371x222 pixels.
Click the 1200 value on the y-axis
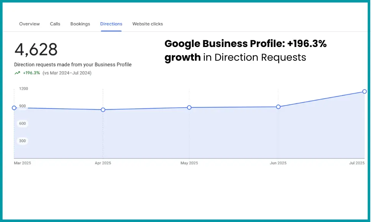(23, 88)
